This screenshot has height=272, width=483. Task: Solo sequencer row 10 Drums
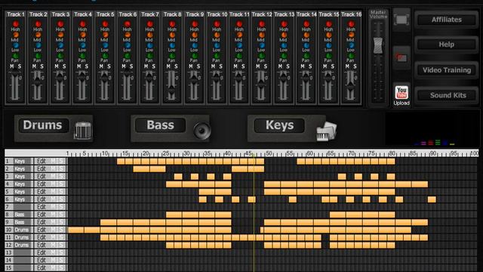tap(61, 230)
